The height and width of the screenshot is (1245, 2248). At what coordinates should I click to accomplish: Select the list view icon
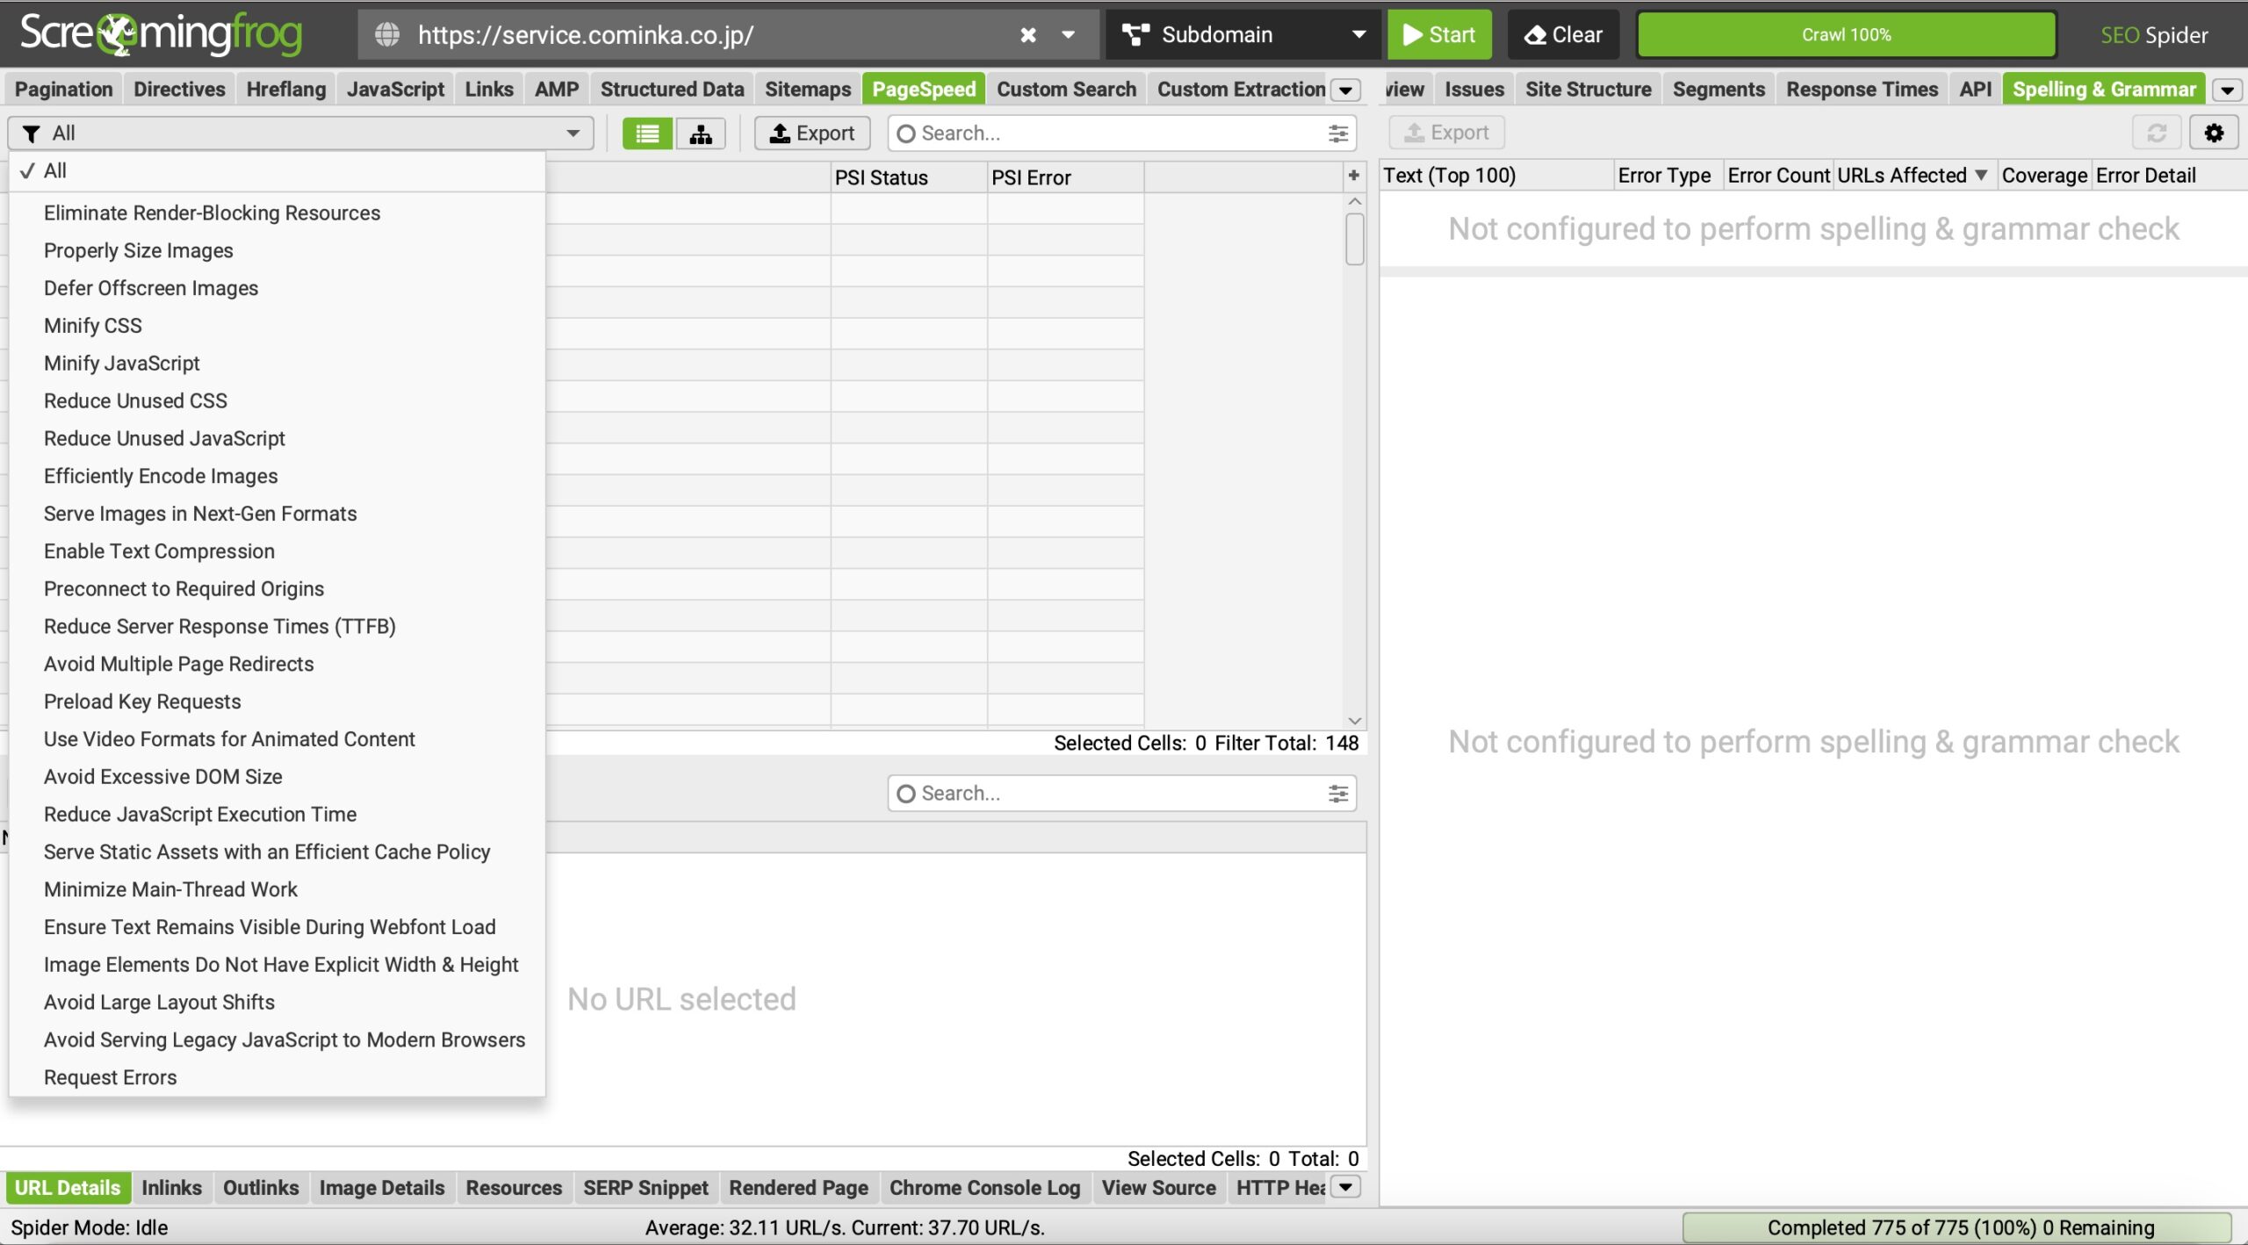click(646, 133)
